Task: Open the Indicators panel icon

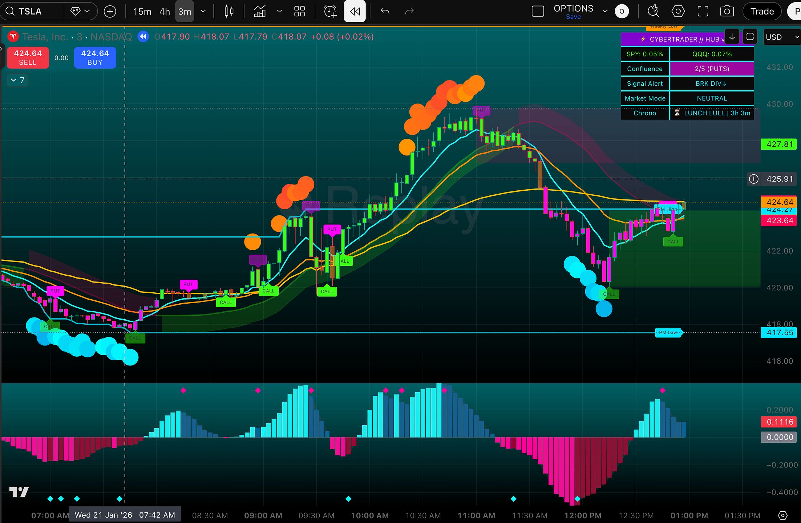Action: (x=260, y=12)
